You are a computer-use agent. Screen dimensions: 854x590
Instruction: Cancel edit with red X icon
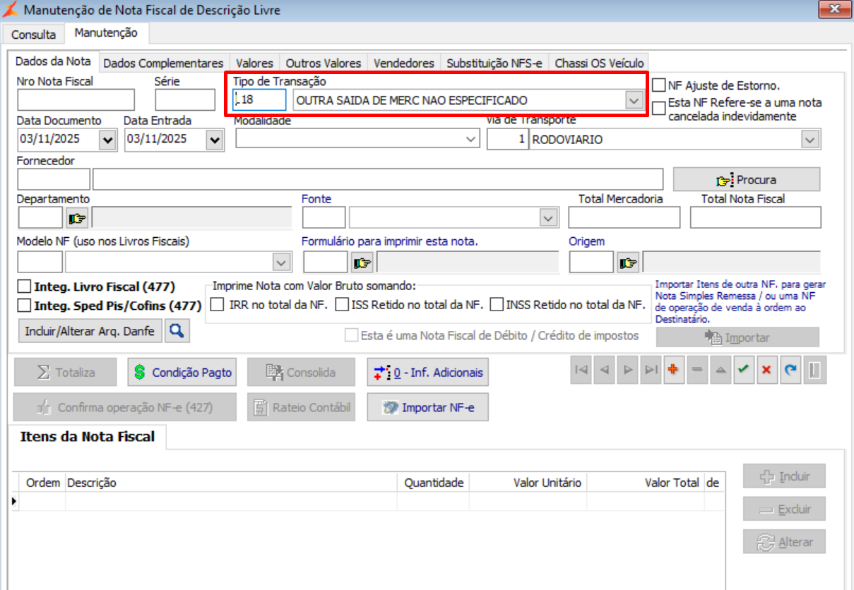click(766, 371)
